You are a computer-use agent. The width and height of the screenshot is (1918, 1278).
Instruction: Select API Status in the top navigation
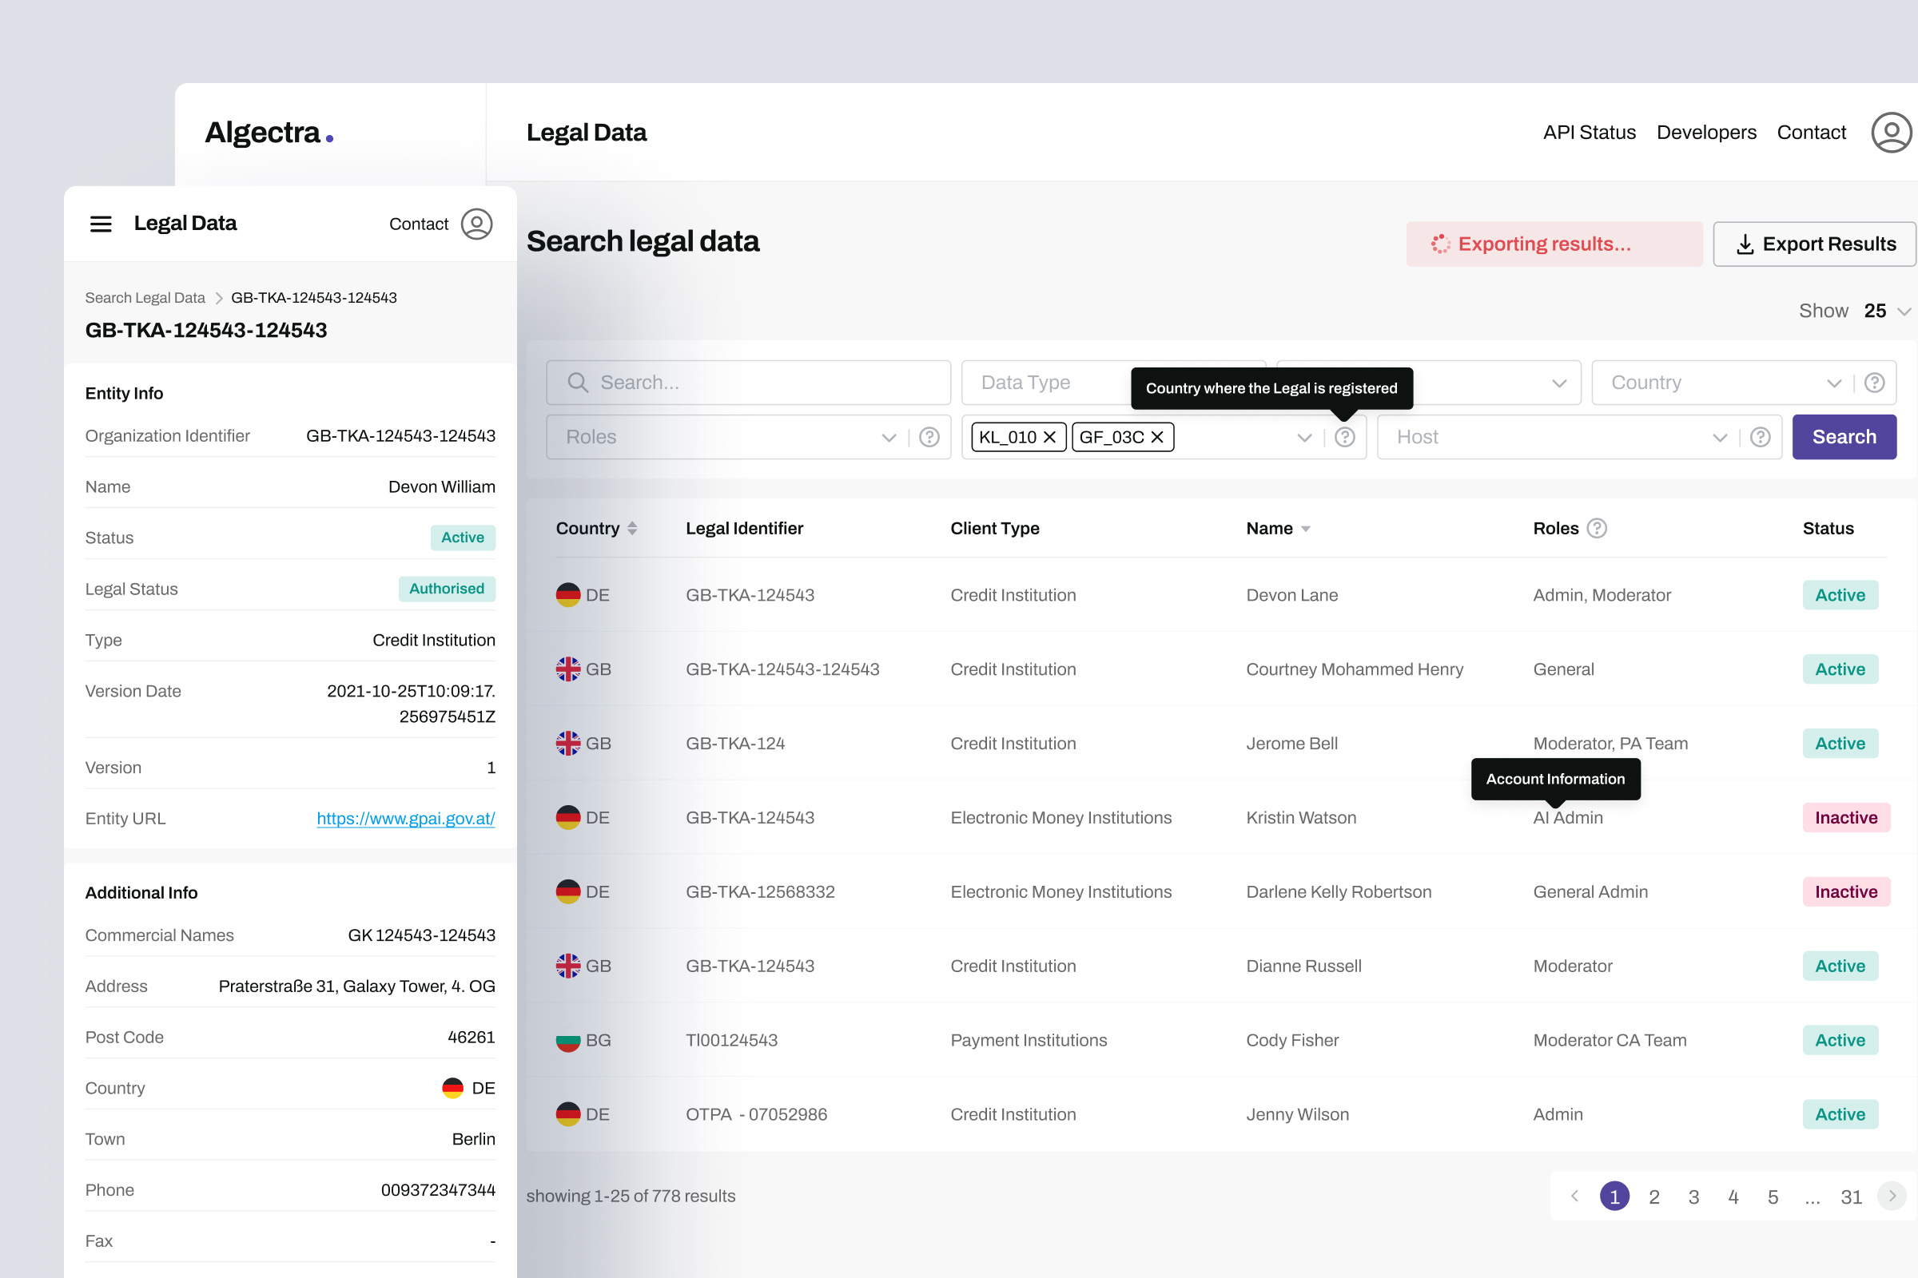1589,132
